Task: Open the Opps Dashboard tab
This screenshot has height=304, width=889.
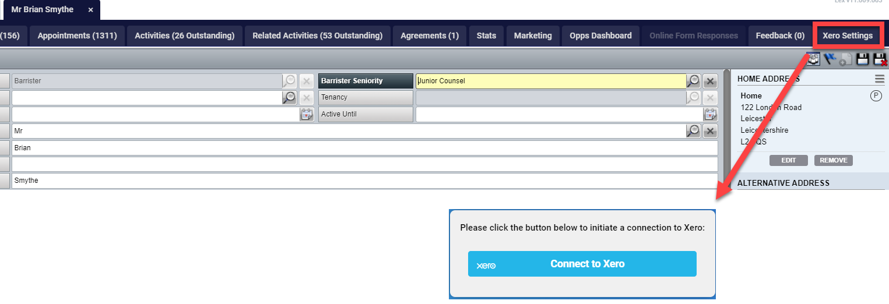Action: pos(600,36)
